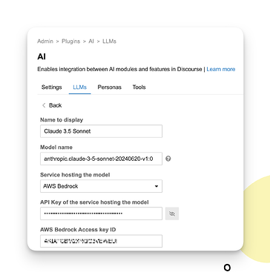Click the Model name help icon
The height and width of the screenshot is (278, 270).
coord(168,159)
